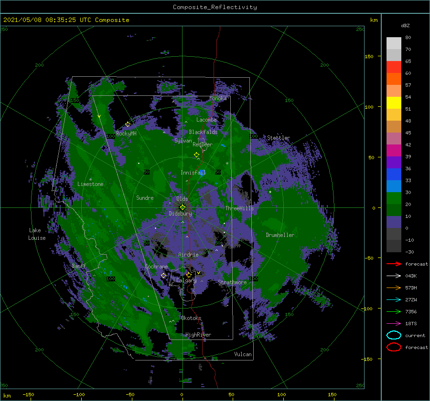Screen dimensions: 430x401
Task: Click the white 04DK arrow icon
Action: 394,276
